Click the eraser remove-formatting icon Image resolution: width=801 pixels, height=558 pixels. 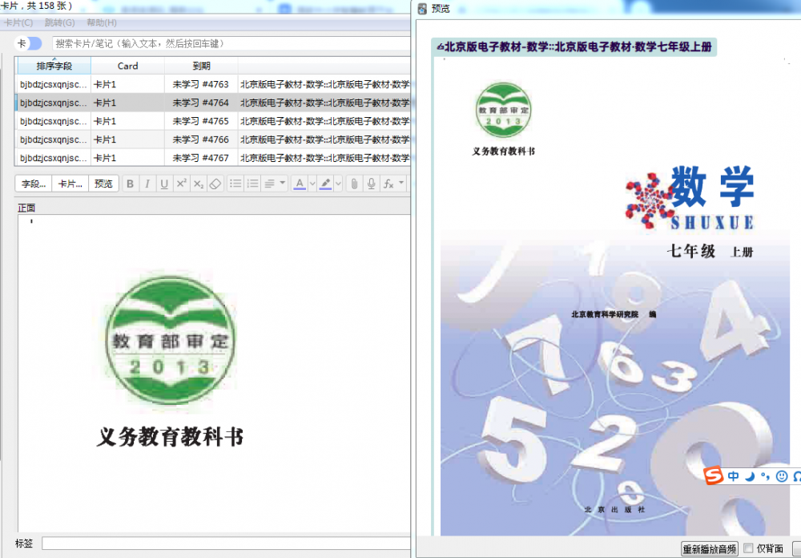[x=215, y=184]
